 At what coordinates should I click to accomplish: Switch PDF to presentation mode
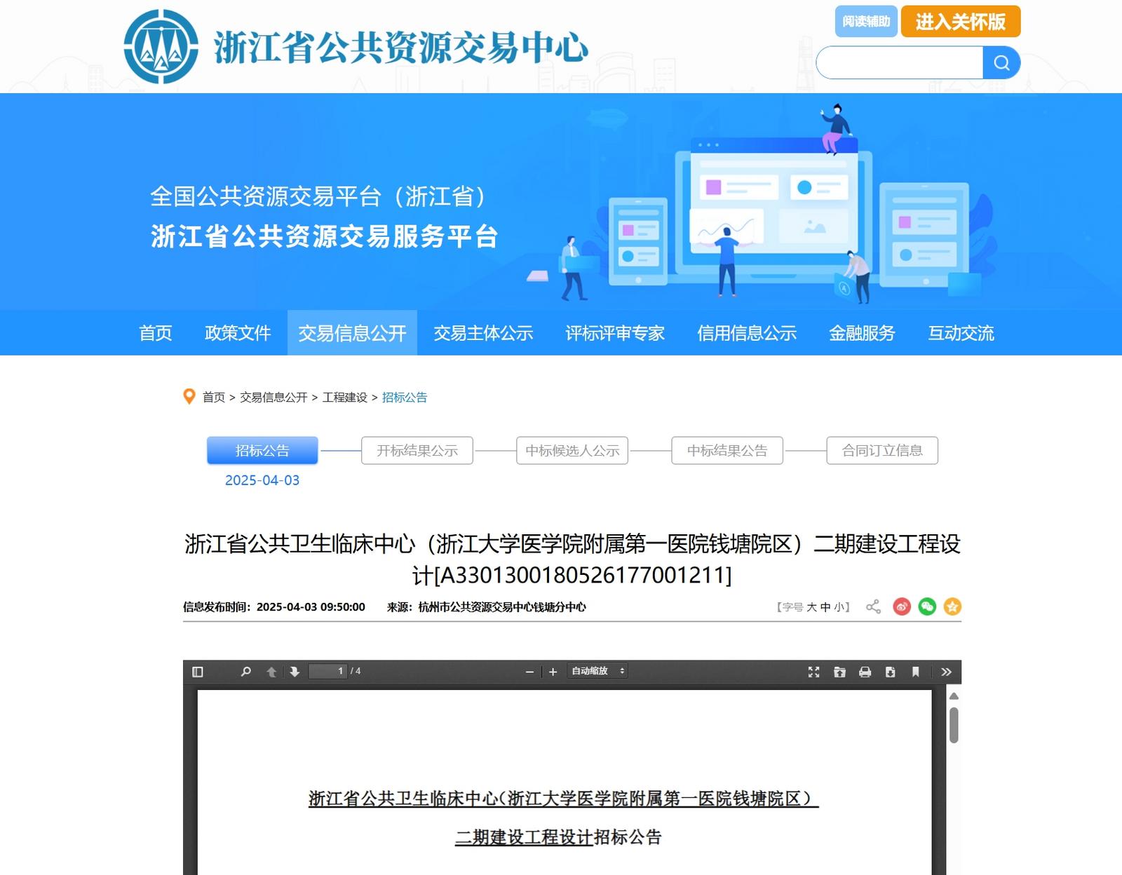pyautogui.click(x=813, y=672)
